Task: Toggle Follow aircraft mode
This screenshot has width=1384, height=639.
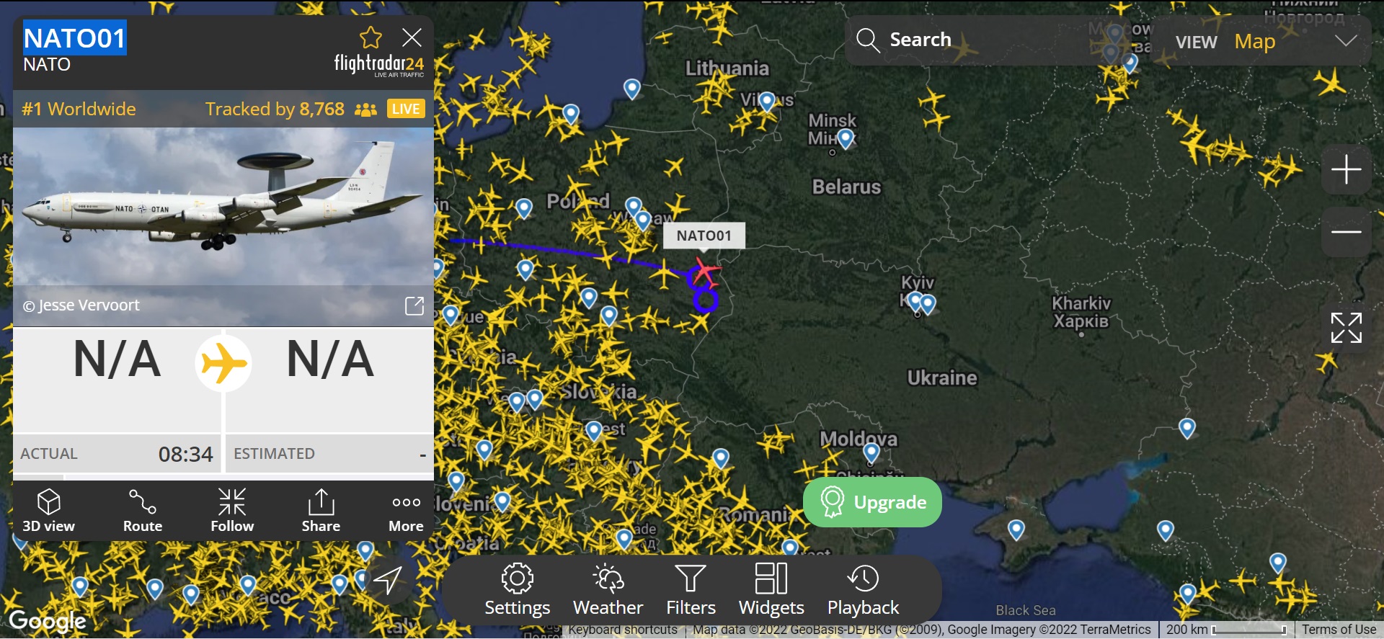Action: coord(232,511)
